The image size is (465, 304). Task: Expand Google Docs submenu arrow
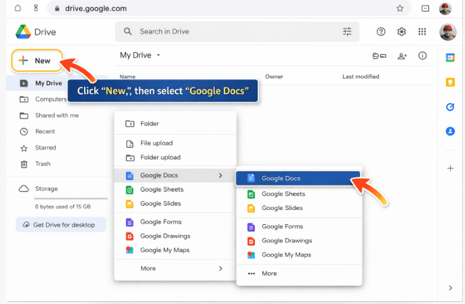220,175
